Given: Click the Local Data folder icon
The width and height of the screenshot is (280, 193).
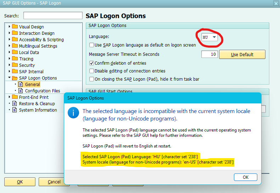Looking at the screenshot, I should point(15,52).
